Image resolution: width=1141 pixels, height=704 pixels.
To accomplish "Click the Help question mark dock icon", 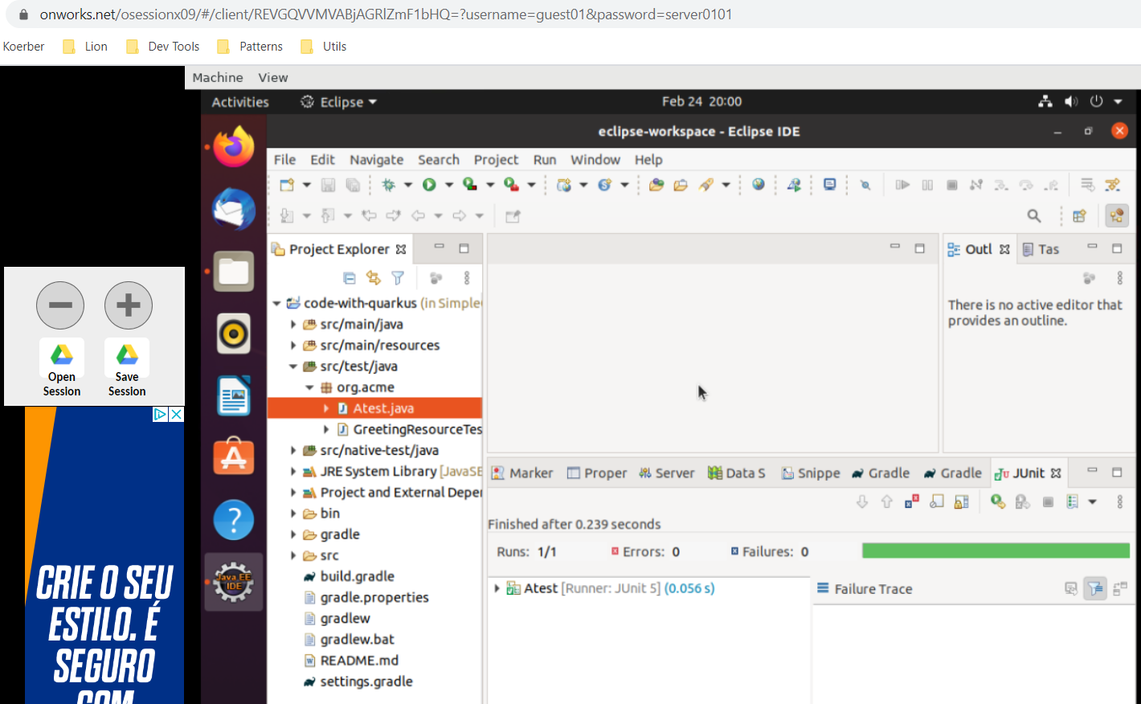I will click(x=234, y=520).
